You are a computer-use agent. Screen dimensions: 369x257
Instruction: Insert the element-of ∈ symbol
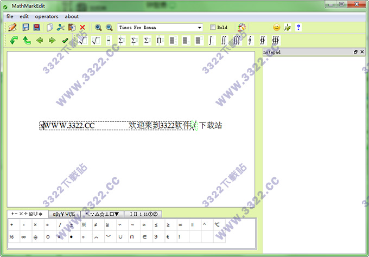144,237
